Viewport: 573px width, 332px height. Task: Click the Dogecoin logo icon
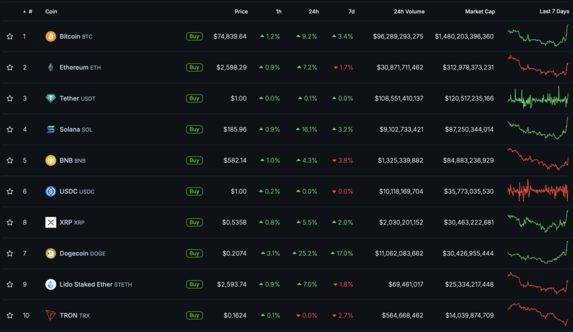pyautogui.click(x=51, y=254)
